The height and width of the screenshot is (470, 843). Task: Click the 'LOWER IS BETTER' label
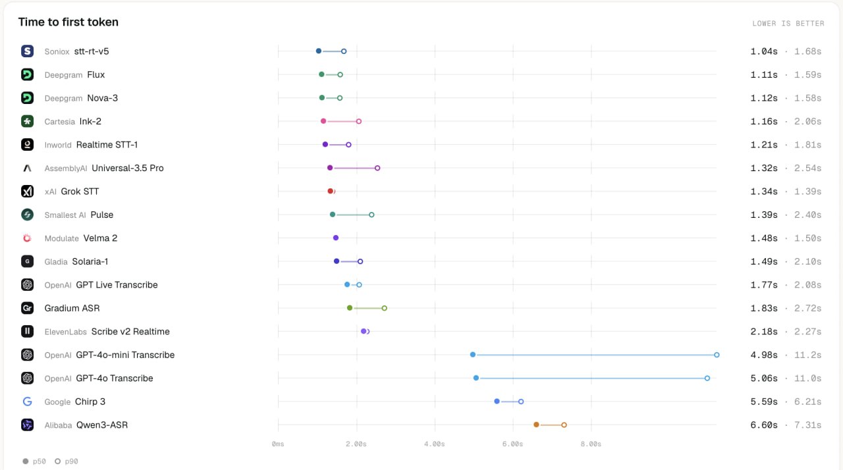[788, 24]
